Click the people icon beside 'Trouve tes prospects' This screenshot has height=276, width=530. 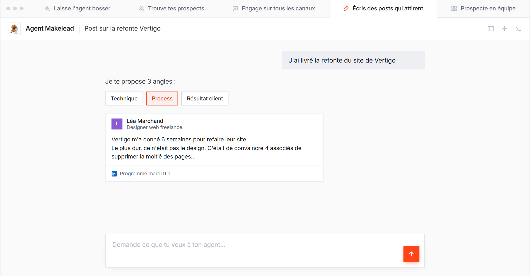(141, 8)
